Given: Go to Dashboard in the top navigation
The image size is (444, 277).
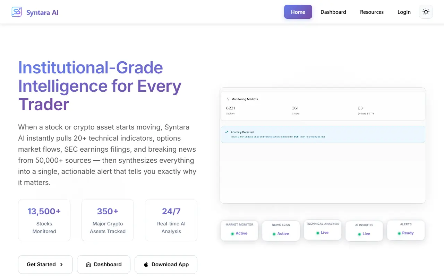Looking at the screenshot, I should [x=333, y=12].
